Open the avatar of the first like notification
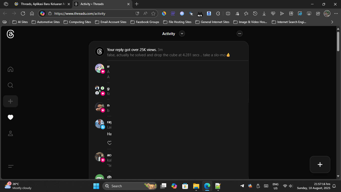Screen dimensions: 341x192 tap(100, 68)
